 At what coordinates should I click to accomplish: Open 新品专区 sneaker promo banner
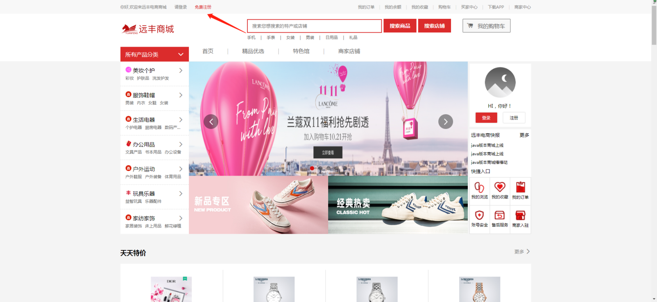pyautogui.click(x=258, y=205)
